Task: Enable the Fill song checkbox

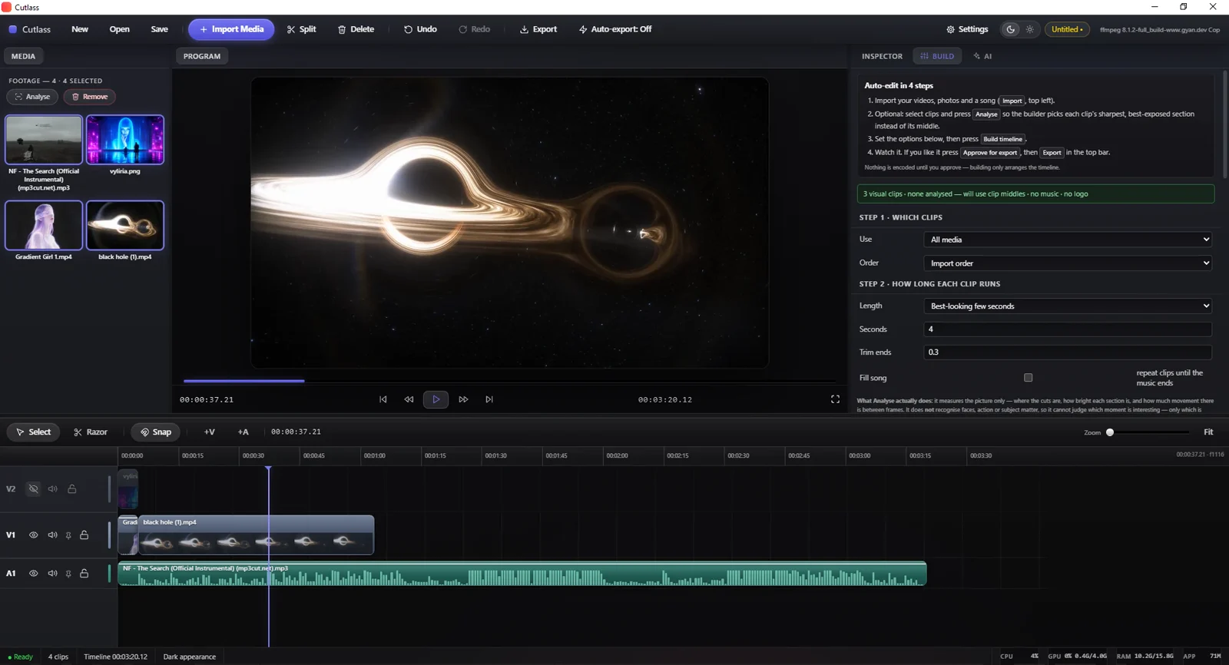Action: pyautogui.click(x=1028, y=378)
